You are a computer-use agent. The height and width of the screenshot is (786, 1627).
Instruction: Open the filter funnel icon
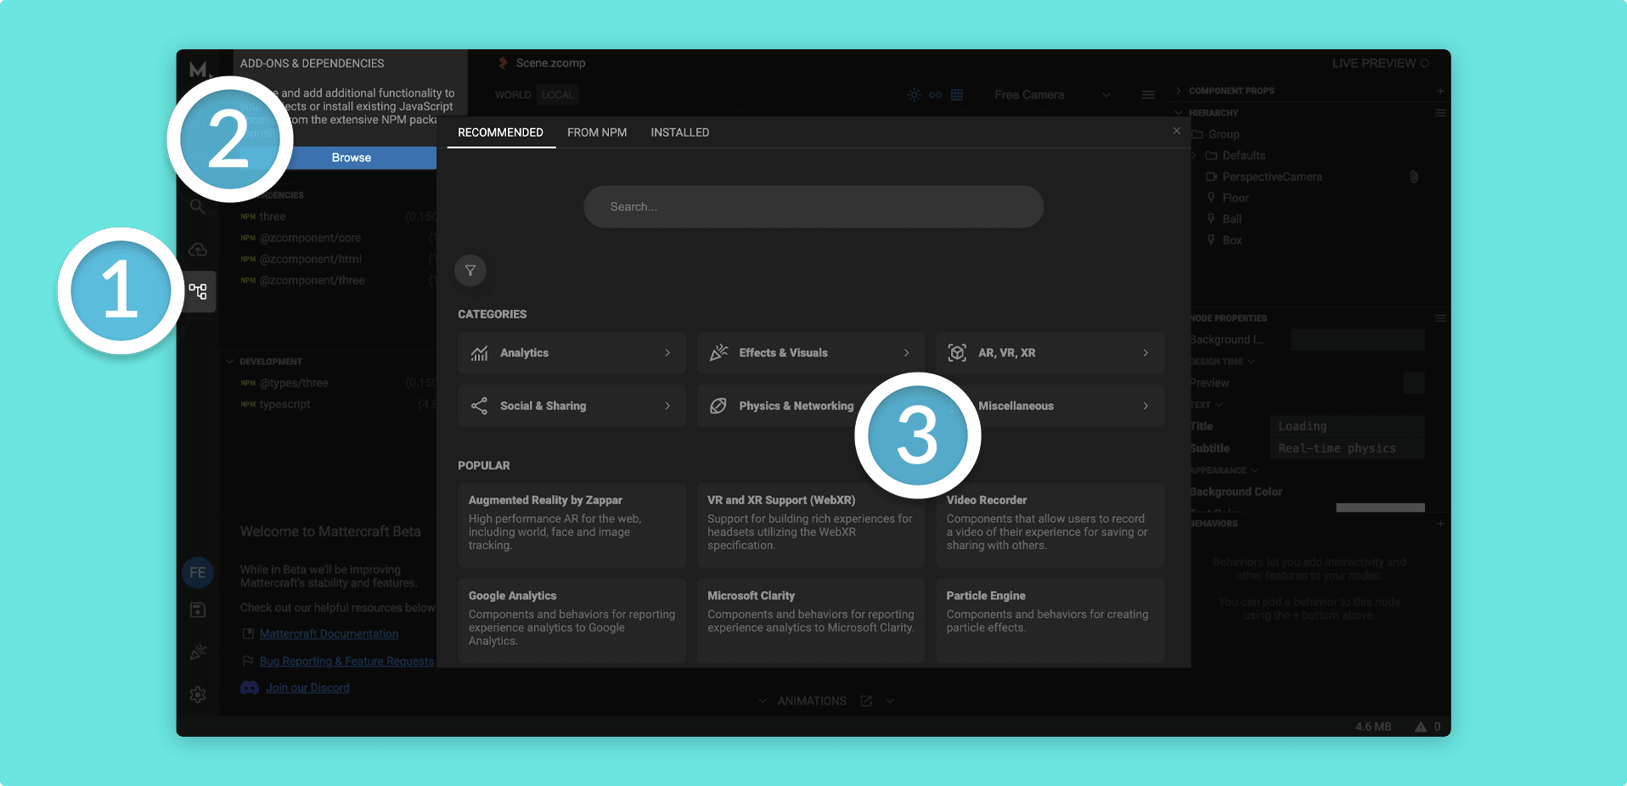coord(470,271)
